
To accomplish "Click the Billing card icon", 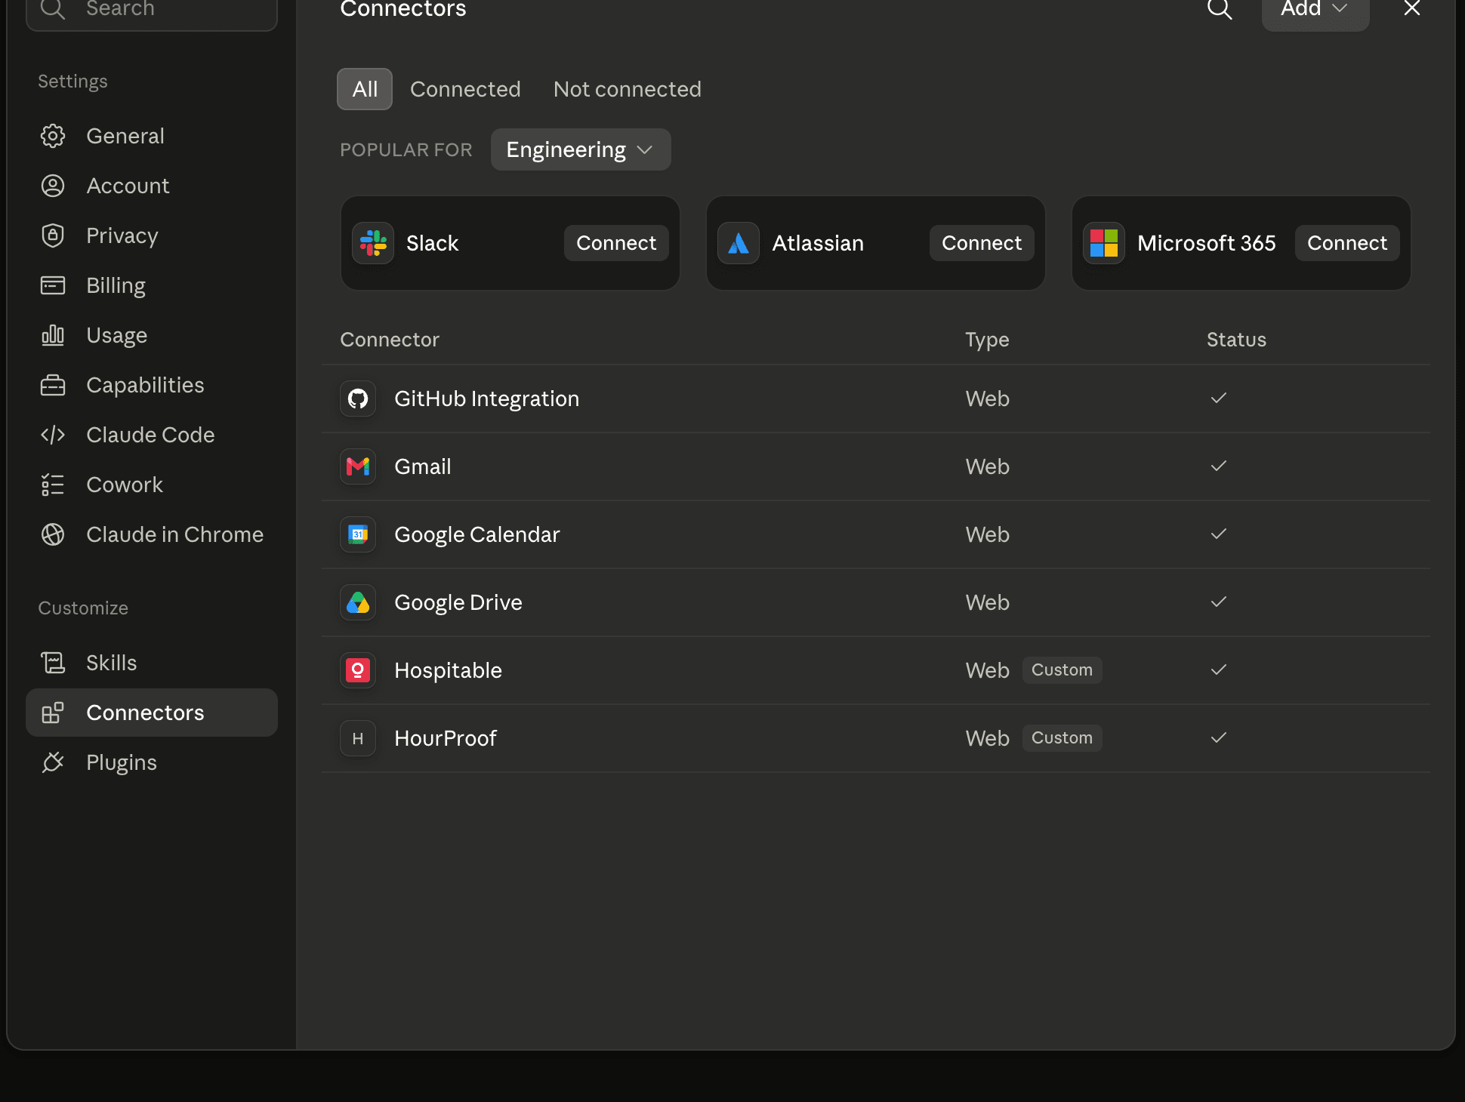I will (53, 285).
